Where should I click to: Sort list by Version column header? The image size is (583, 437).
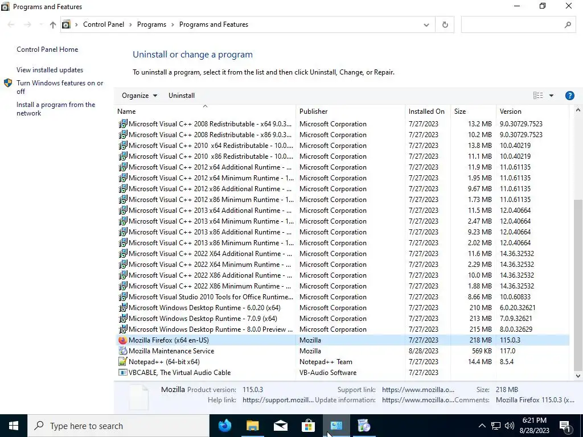(532, 111)
